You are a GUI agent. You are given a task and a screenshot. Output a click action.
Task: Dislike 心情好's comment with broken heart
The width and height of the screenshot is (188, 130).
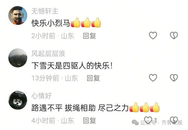coord(174,120)
